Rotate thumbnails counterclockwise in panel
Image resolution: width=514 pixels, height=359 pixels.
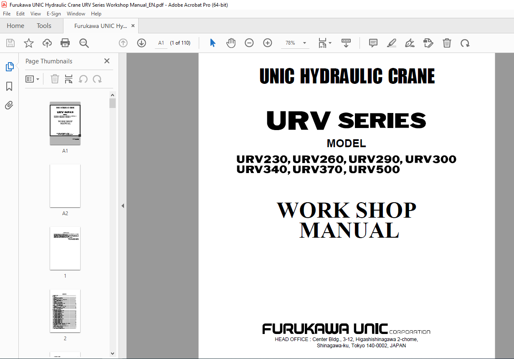pos(84,79)
